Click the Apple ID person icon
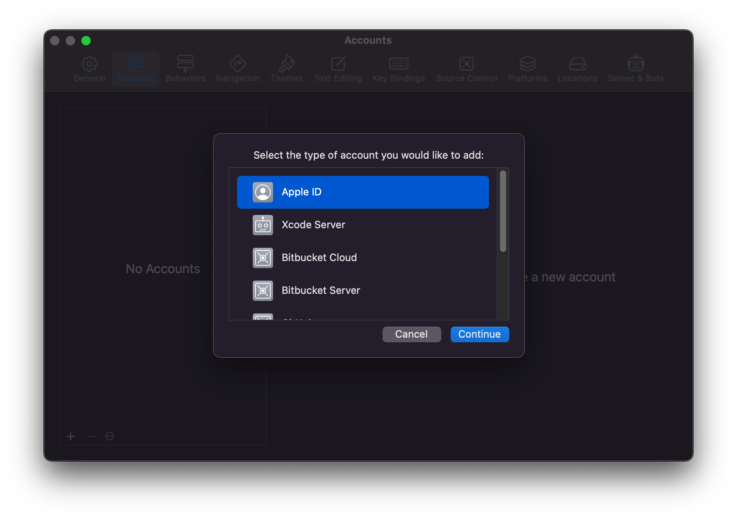Image resolution: width=737 pixels, height=519 pixels. (x=263, y=192)
